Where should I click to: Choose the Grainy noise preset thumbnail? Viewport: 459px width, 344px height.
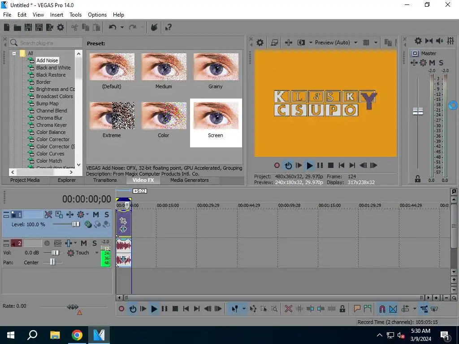216,67
